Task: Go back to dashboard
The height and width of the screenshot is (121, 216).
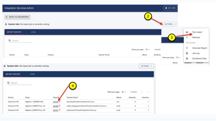Action: tap(17, 17)
